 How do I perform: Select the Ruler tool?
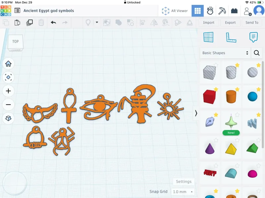pos(231,37)
